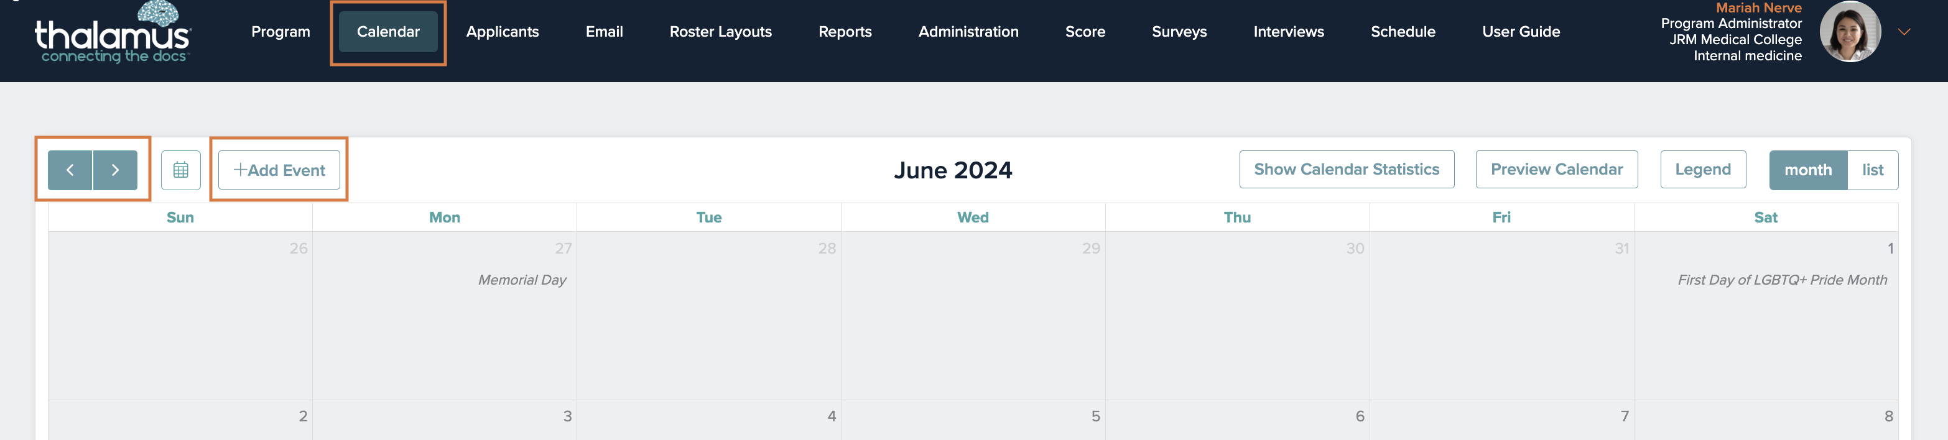1948x440 pixels.
Task: Open Roster Layouts
Action: click(721, 32)
